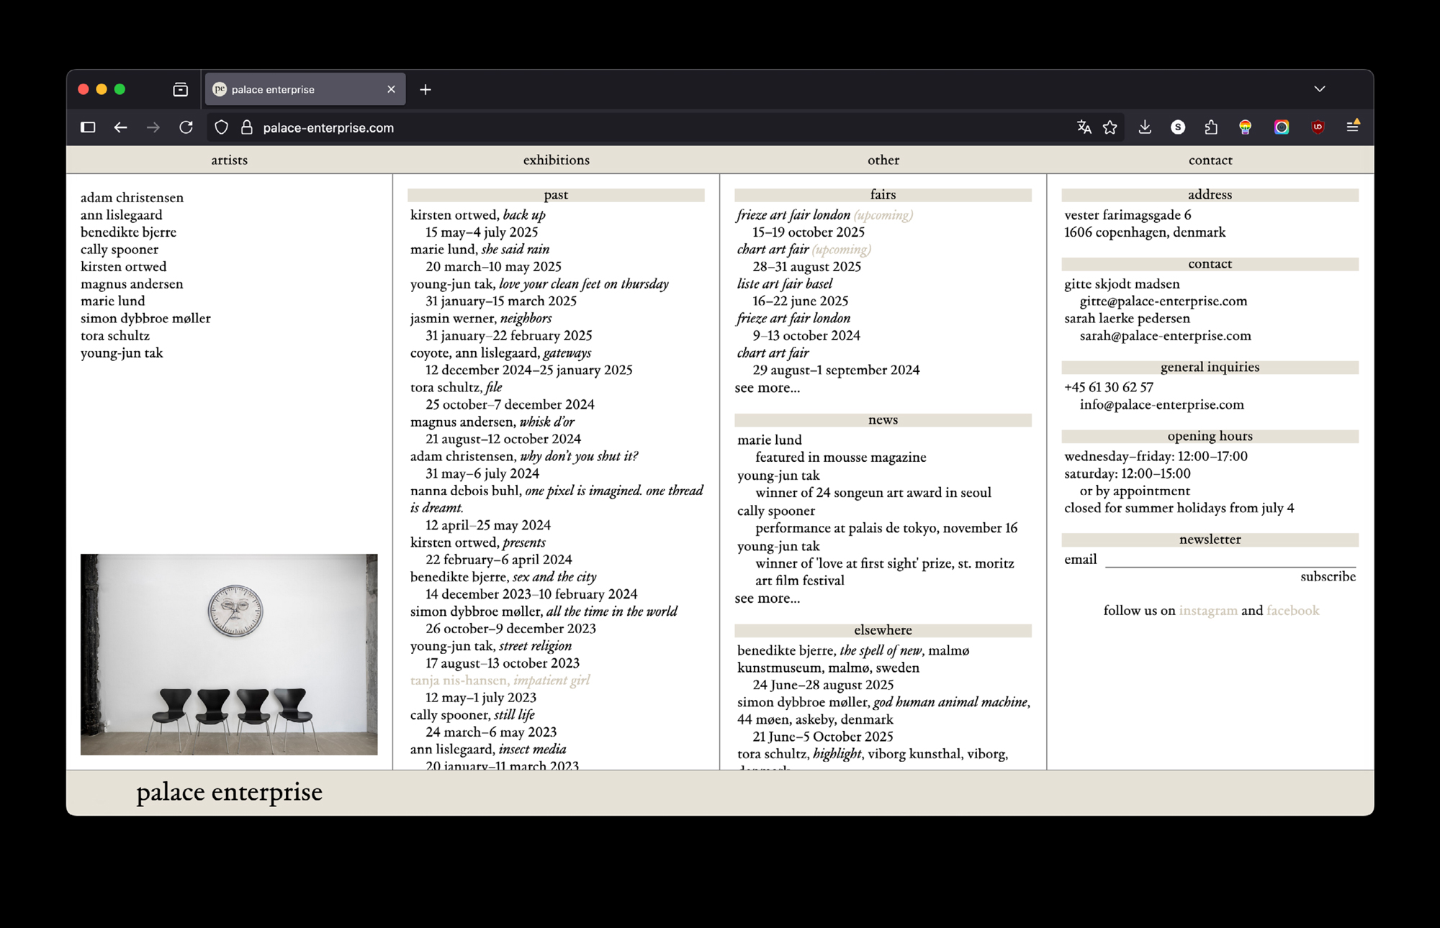Viewport: 1440px width, 928px height.
Task: Open the translate page icon
Action: [x=1084, y=127]
